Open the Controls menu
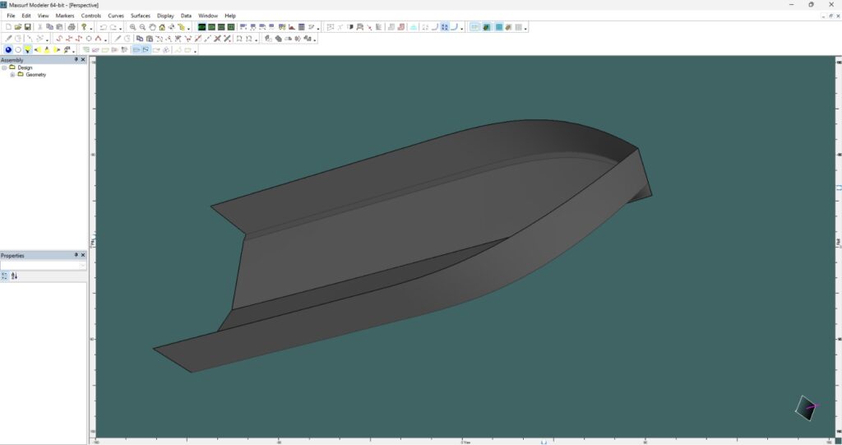 [90, 16]
